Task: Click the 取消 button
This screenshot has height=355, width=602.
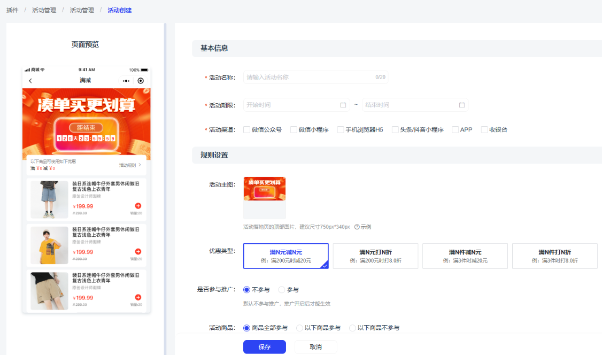Action: pyautogui.click(x=315, y=347)
